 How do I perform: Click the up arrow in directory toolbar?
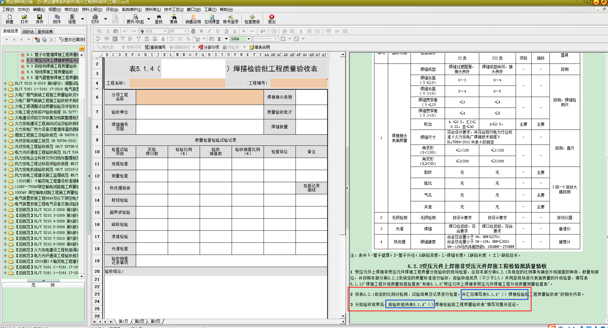14,40
